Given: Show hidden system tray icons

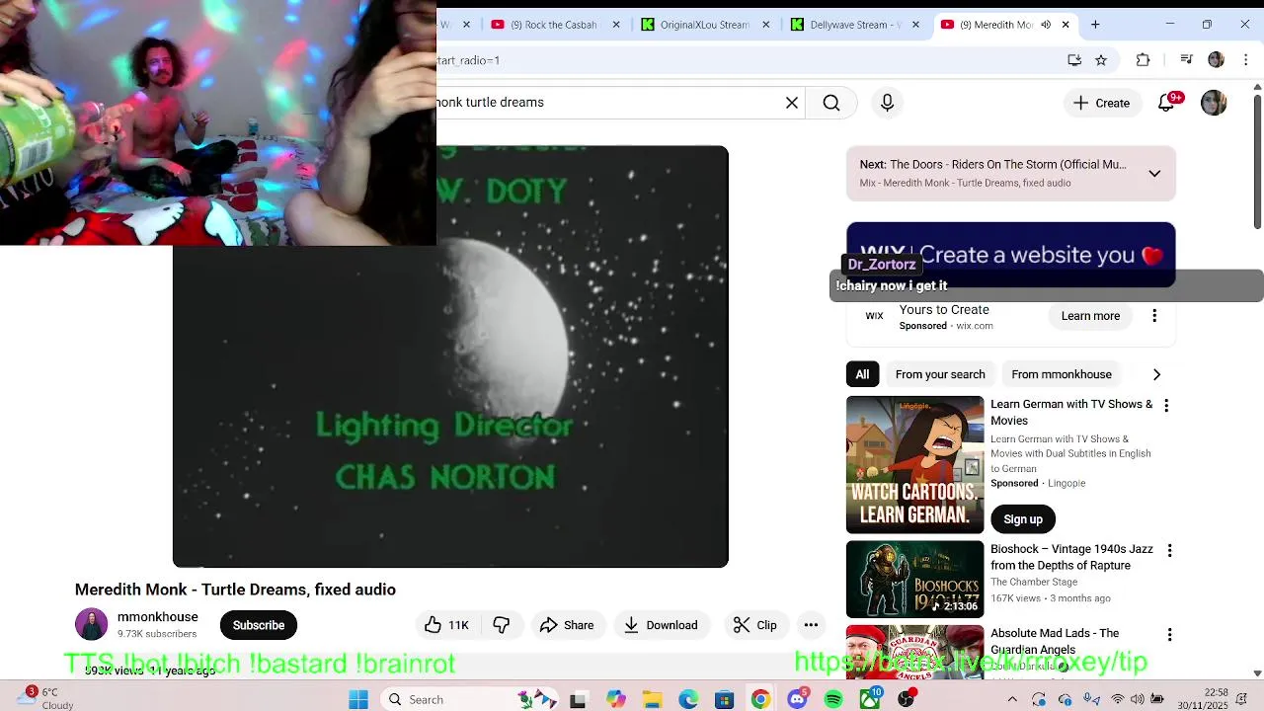Looking at the screenshot, I should (x=1012, y=699).
